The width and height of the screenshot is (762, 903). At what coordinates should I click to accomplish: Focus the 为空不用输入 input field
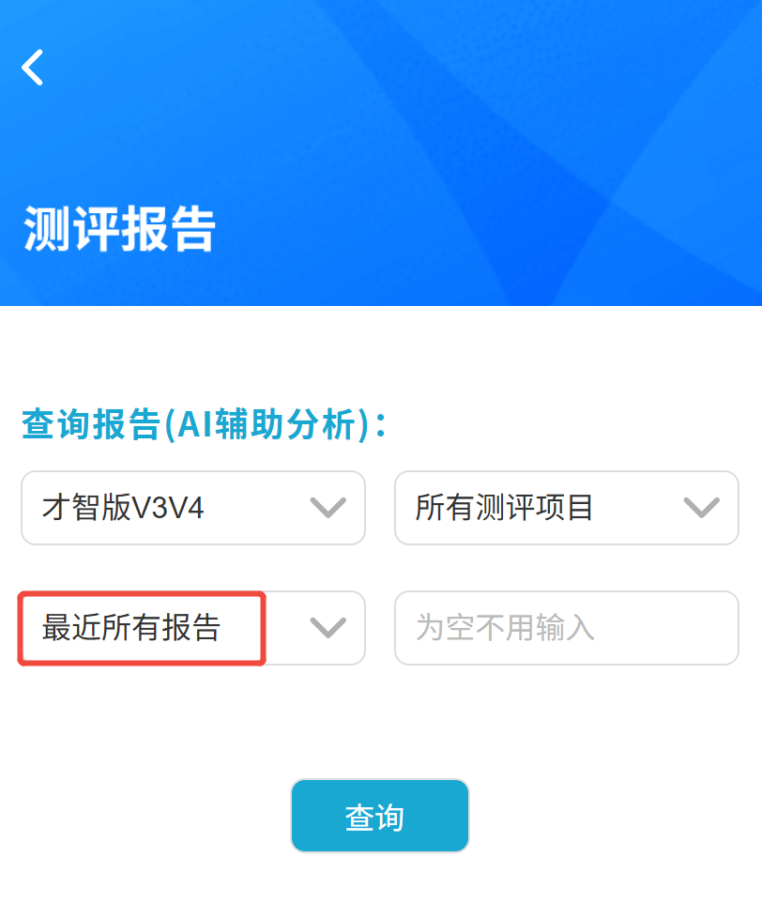click(x=567, y=628)
